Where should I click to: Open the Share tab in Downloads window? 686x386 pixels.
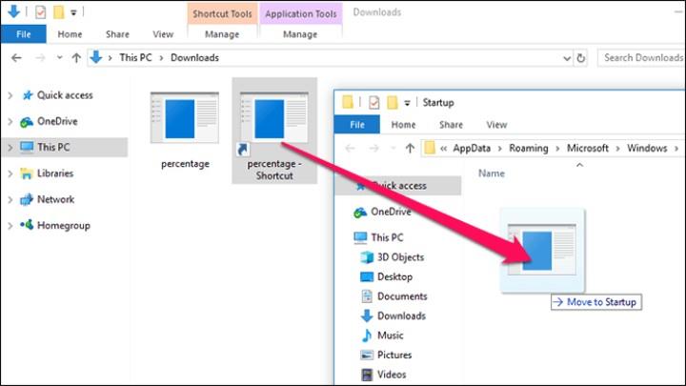118,34
